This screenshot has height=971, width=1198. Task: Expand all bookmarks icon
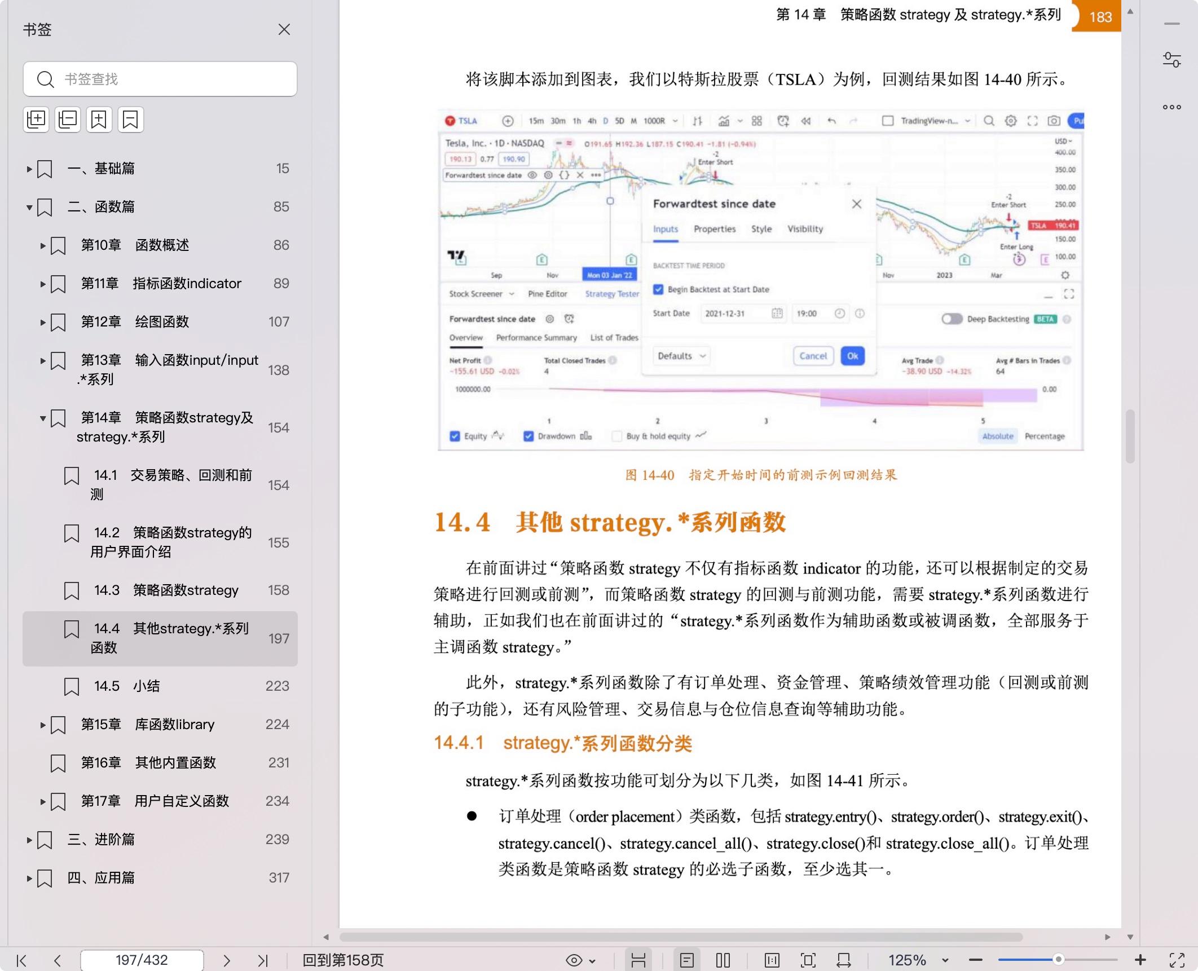pyautogui.click(x=36, y=119)
